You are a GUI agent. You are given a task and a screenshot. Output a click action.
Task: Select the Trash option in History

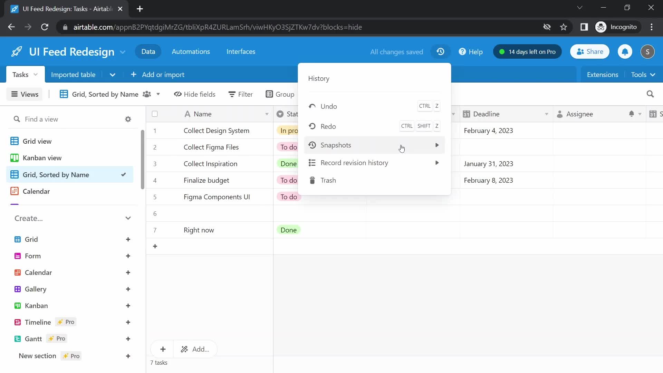coord(328,180)
